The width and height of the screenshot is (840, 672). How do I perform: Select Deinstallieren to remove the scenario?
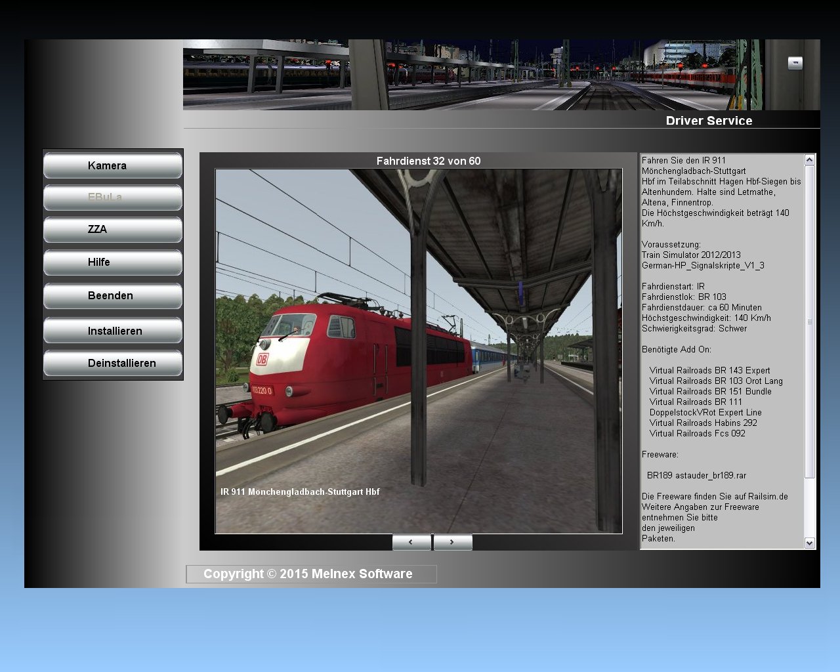pyautogui.click(x=112, y=364)
